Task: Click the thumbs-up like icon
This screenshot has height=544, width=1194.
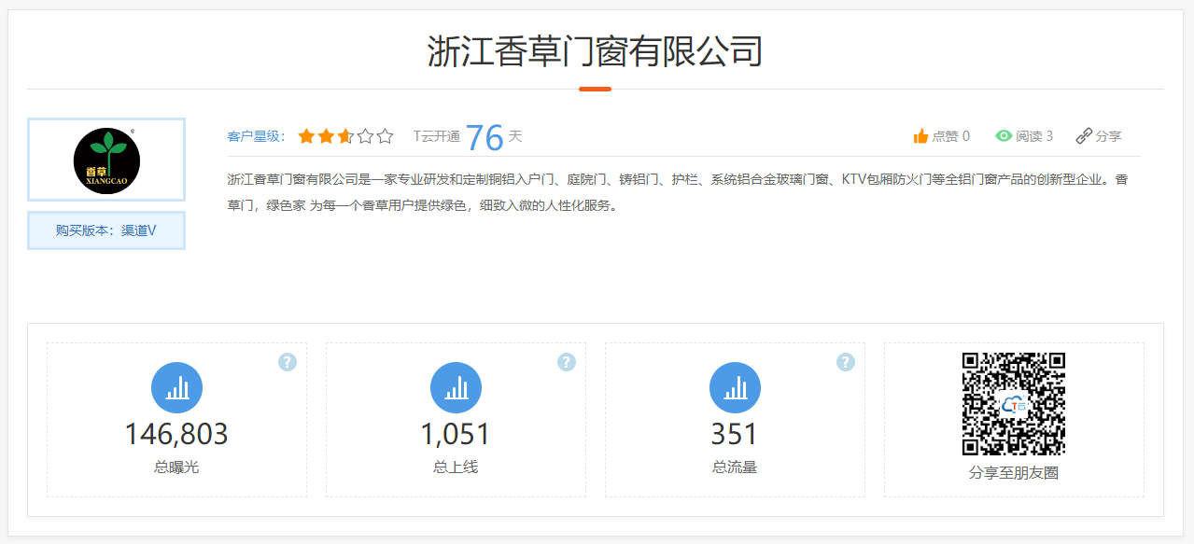Action: pos(920,136)
